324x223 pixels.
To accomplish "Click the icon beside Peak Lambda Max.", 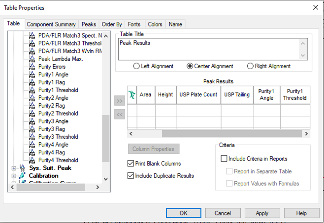I will click(32, 59).
